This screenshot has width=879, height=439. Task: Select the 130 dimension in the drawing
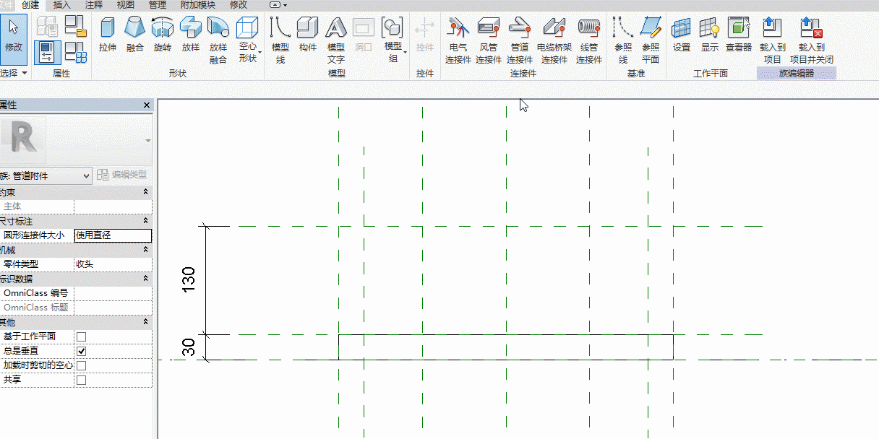[189, 280]
